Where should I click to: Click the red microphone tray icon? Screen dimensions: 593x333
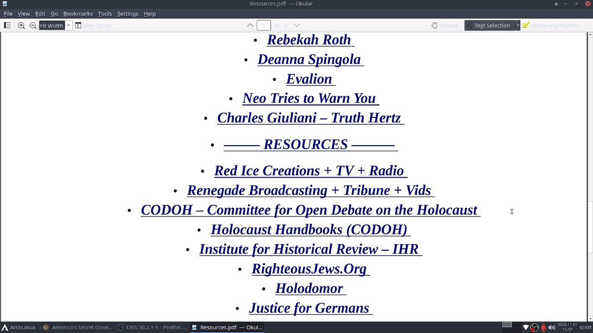(x=543, y=327)
